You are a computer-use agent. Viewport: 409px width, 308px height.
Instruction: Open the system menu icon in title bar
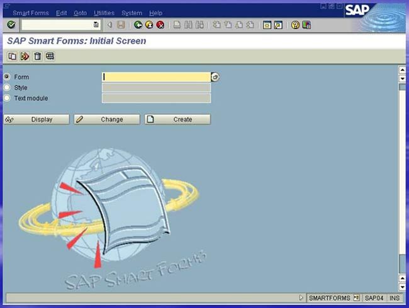click(x=7, y=6)
